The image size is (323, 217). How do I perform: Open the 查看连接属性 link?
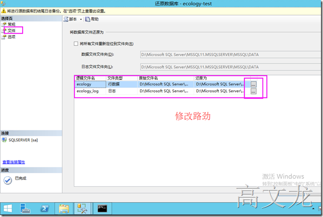pos(14,162)
